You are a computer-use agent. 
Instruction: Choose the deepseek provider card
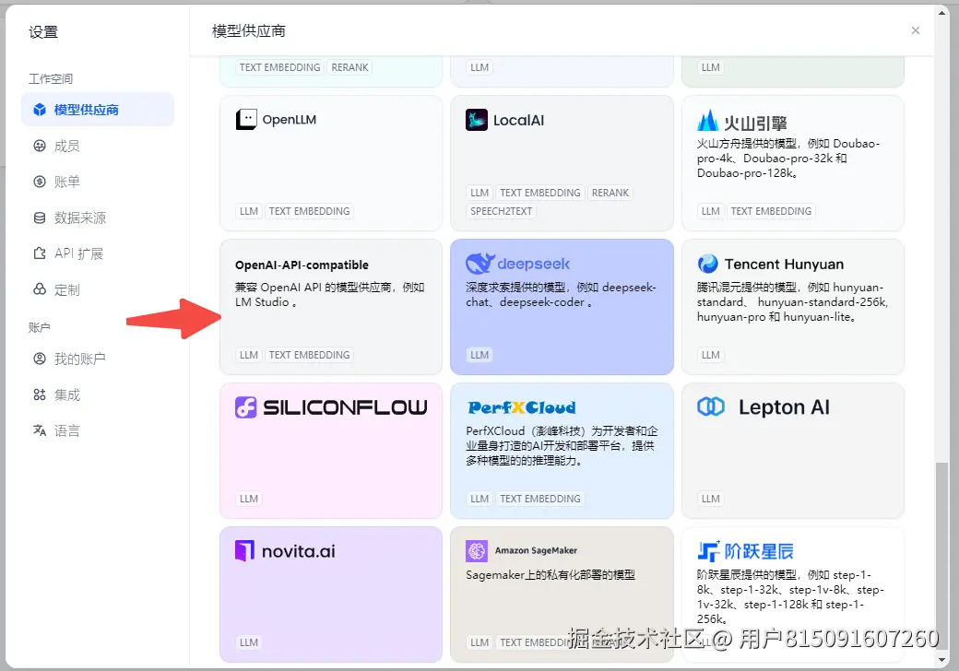(562, 307)
